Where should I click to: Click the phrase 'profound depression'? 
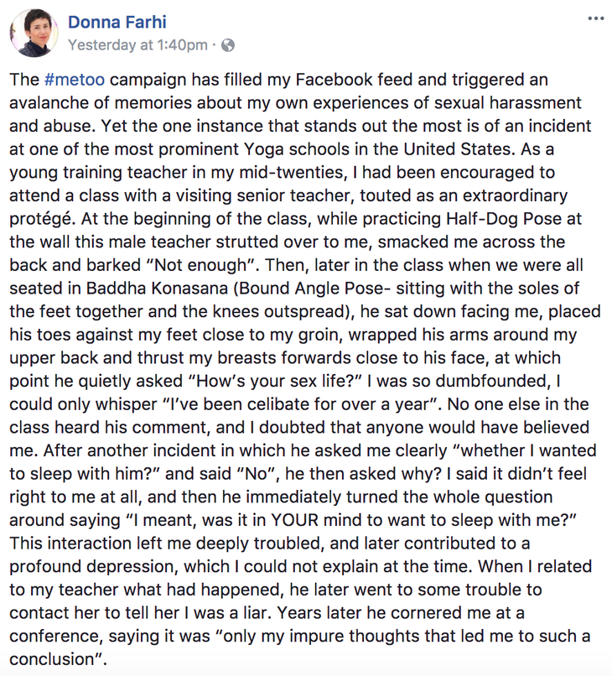coord(94,567)
